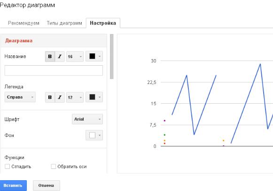Toggle bold for the chart title
This screenshot has width=273, height=191.
pos(50,56)
